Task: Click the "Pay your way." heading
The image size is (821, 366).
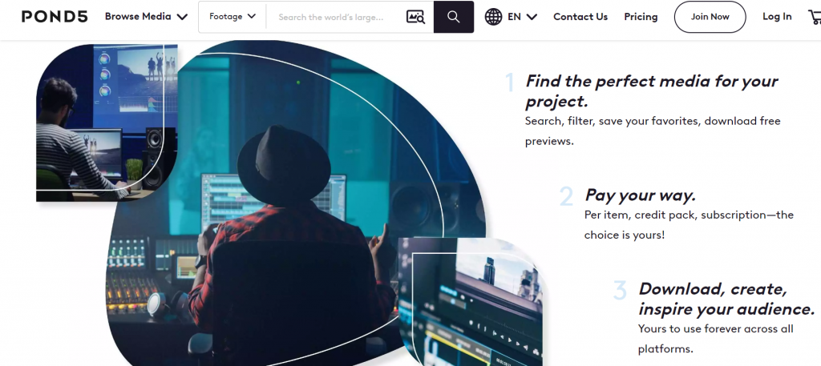Action: pyautogui.click(x=640, y=195)
